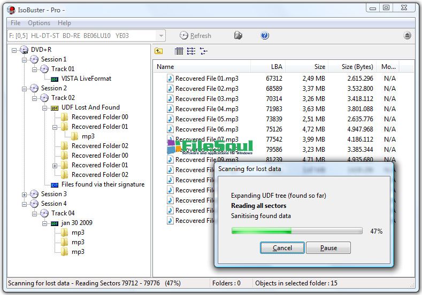Screen dimensions: 422x295
Task: Click the Refresh drive button
Action: point(195,36)
